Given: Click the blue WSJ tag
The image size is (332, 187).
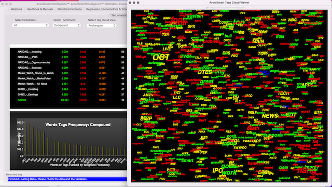Looking at the screenshot, I should (264, 73).
